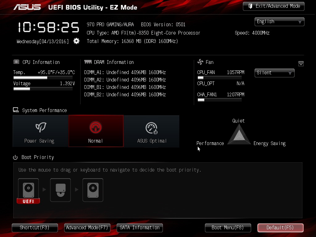Screen dimensions: 316x237
Task: Click the CPU Type processor text
Action: point(143,33)
